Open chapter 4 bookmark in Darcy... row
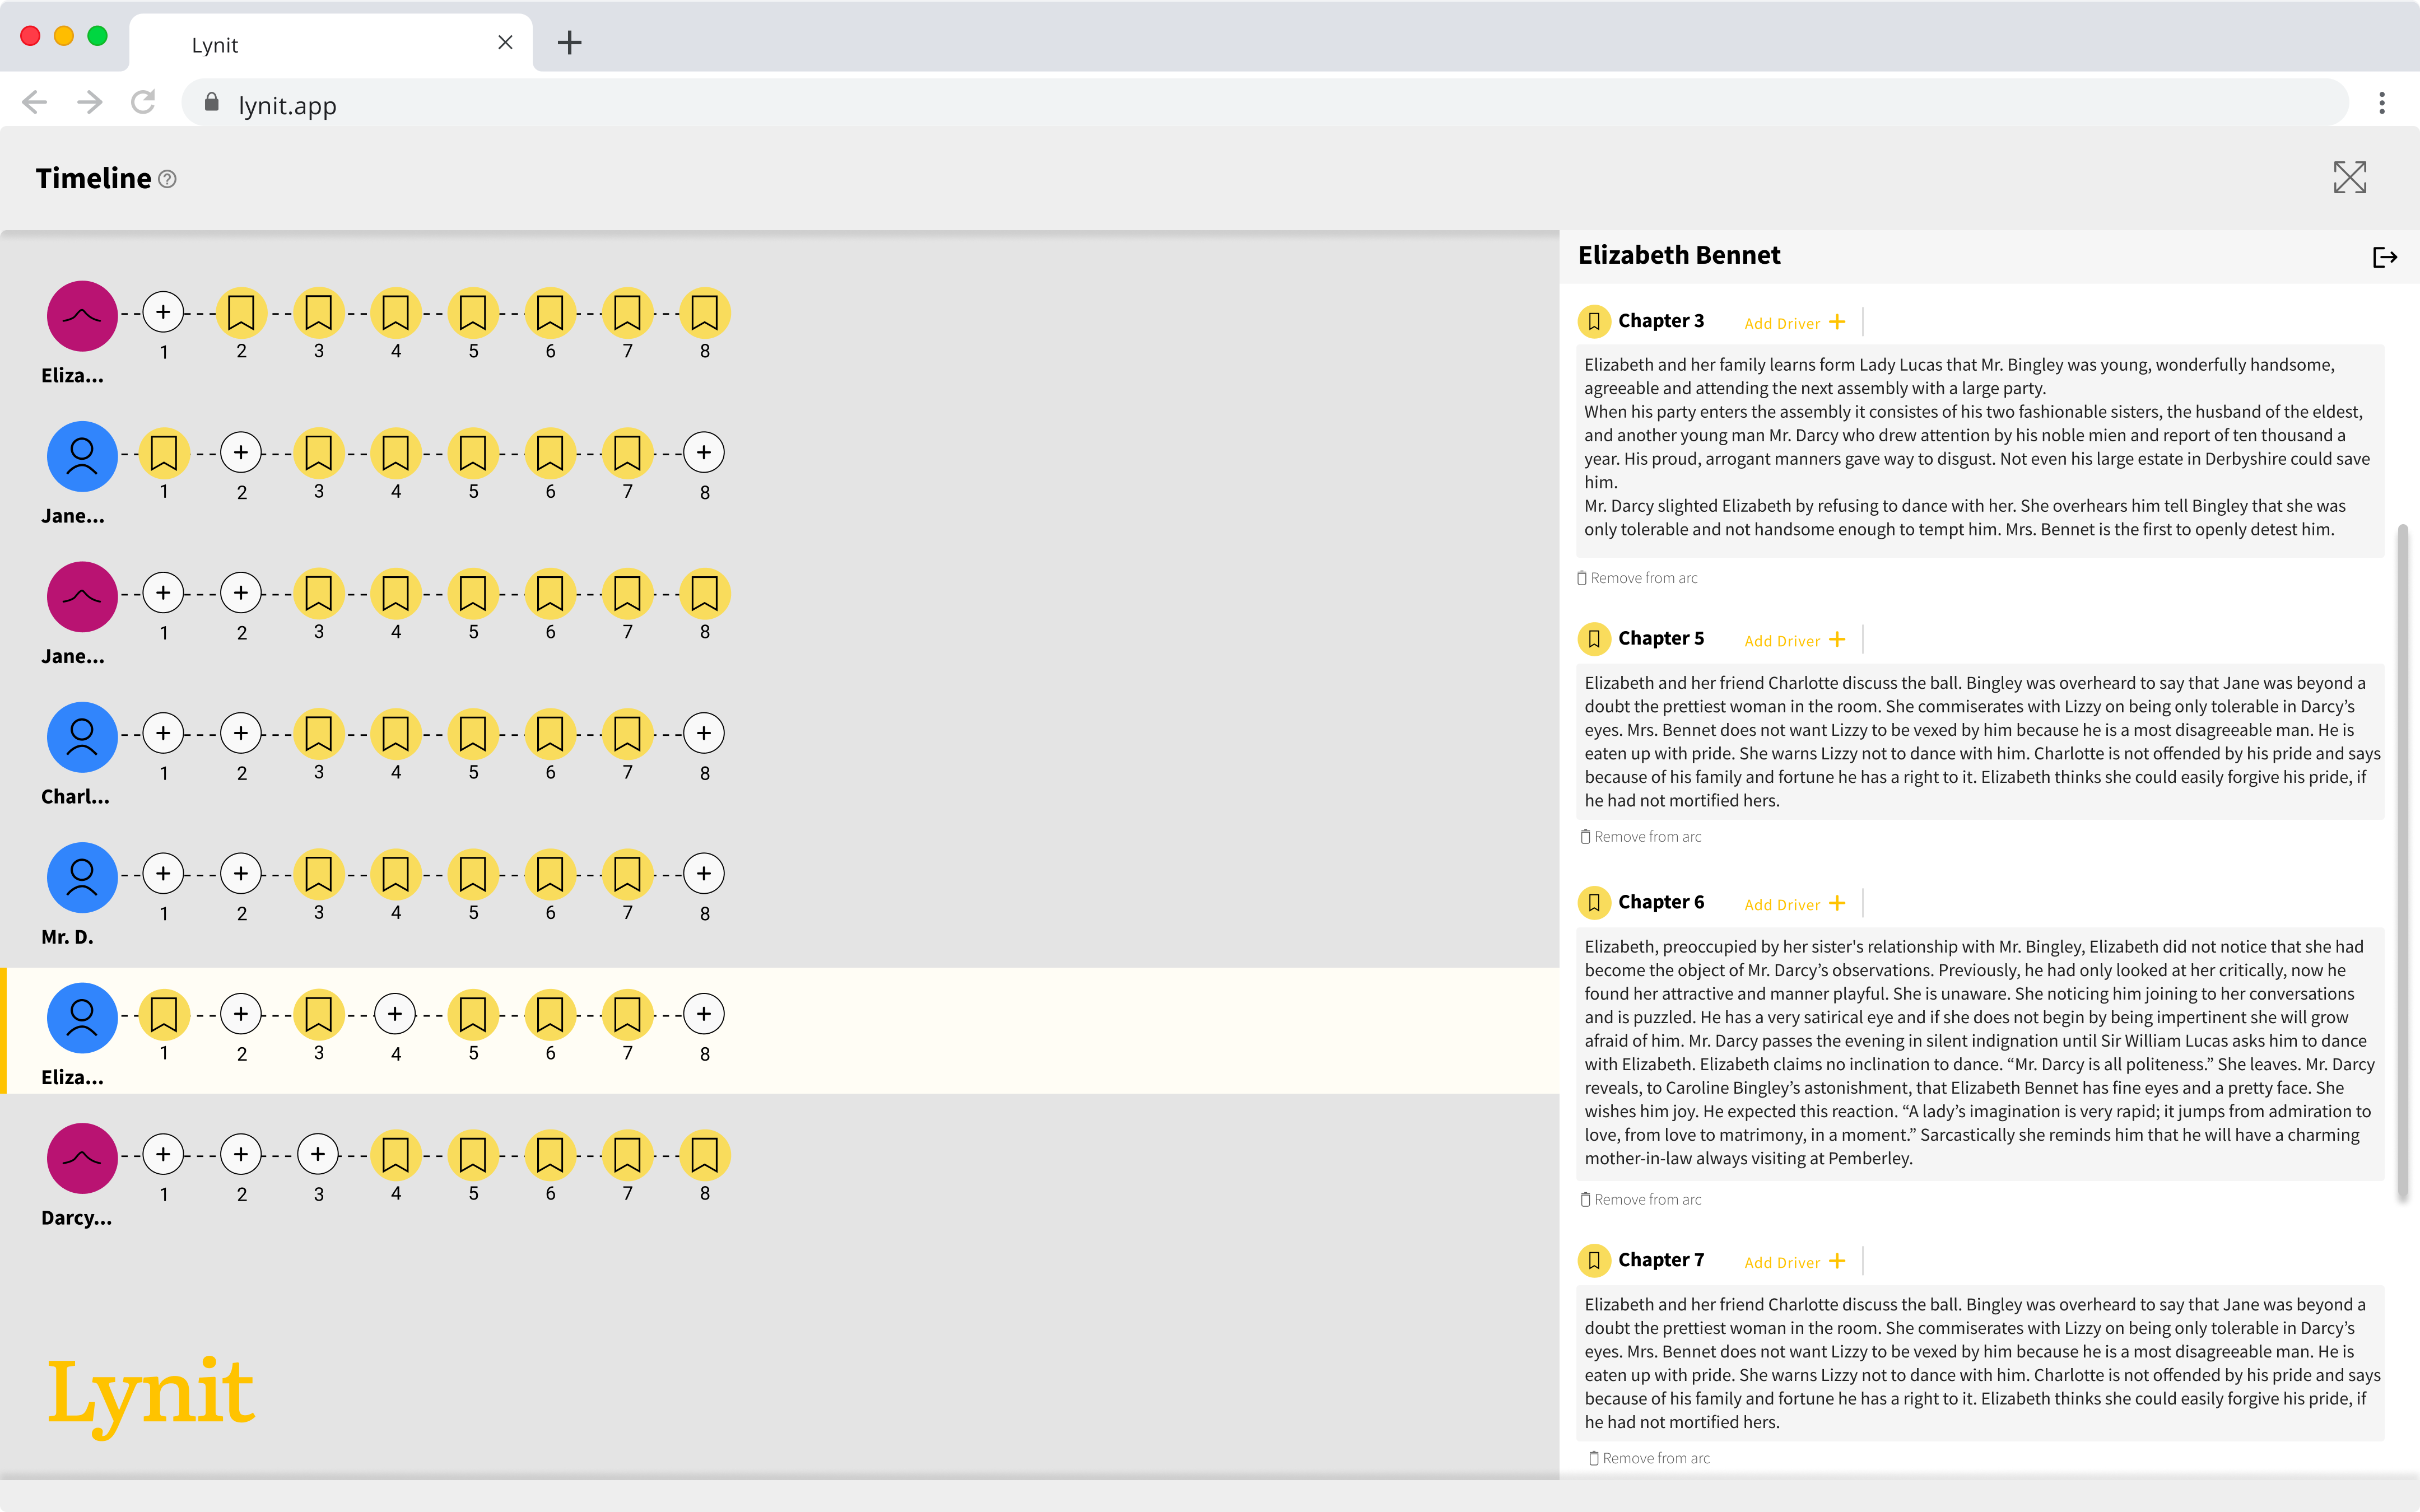Screen dimensions: 2420x1512 (x=395, y=1154)
